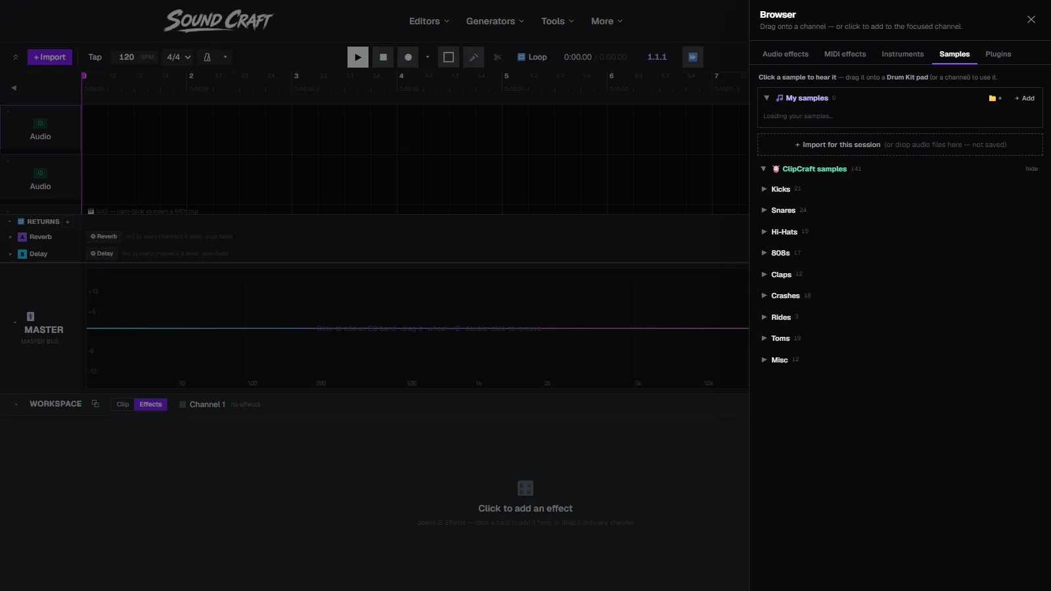Collapse the MASTER section

click(14, 322)
